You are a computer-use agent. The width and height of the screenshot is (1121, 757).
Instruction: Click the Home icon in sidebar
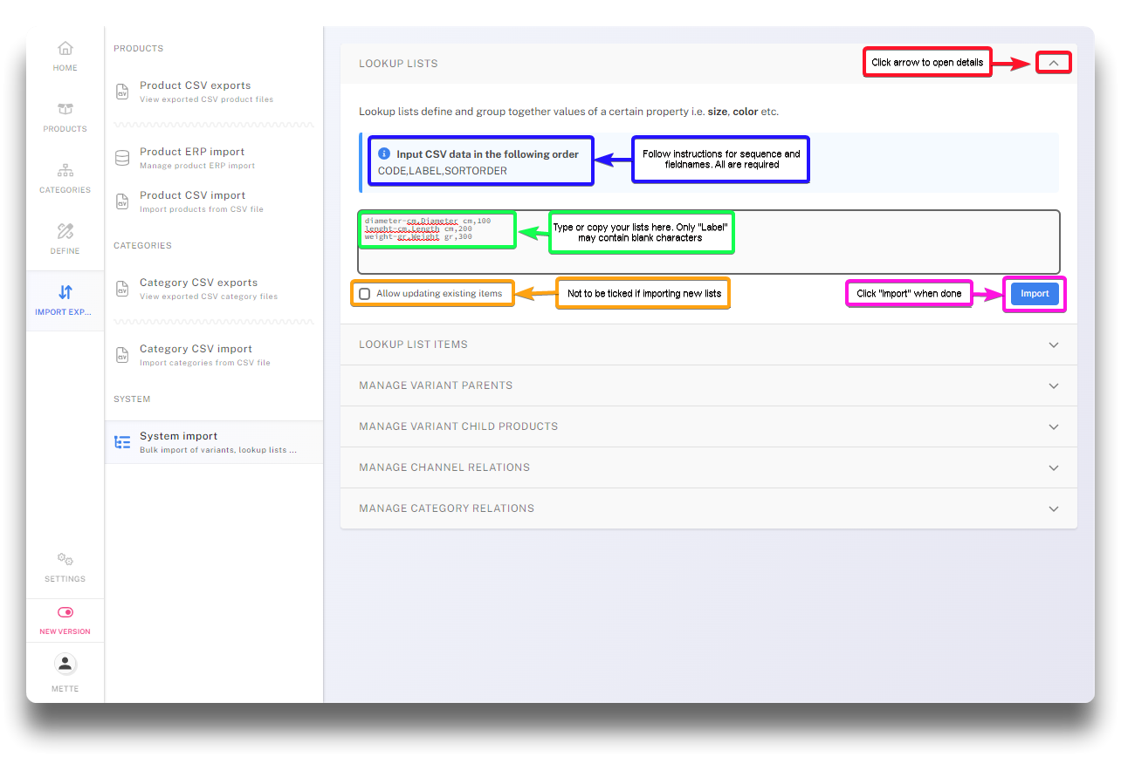65,49
